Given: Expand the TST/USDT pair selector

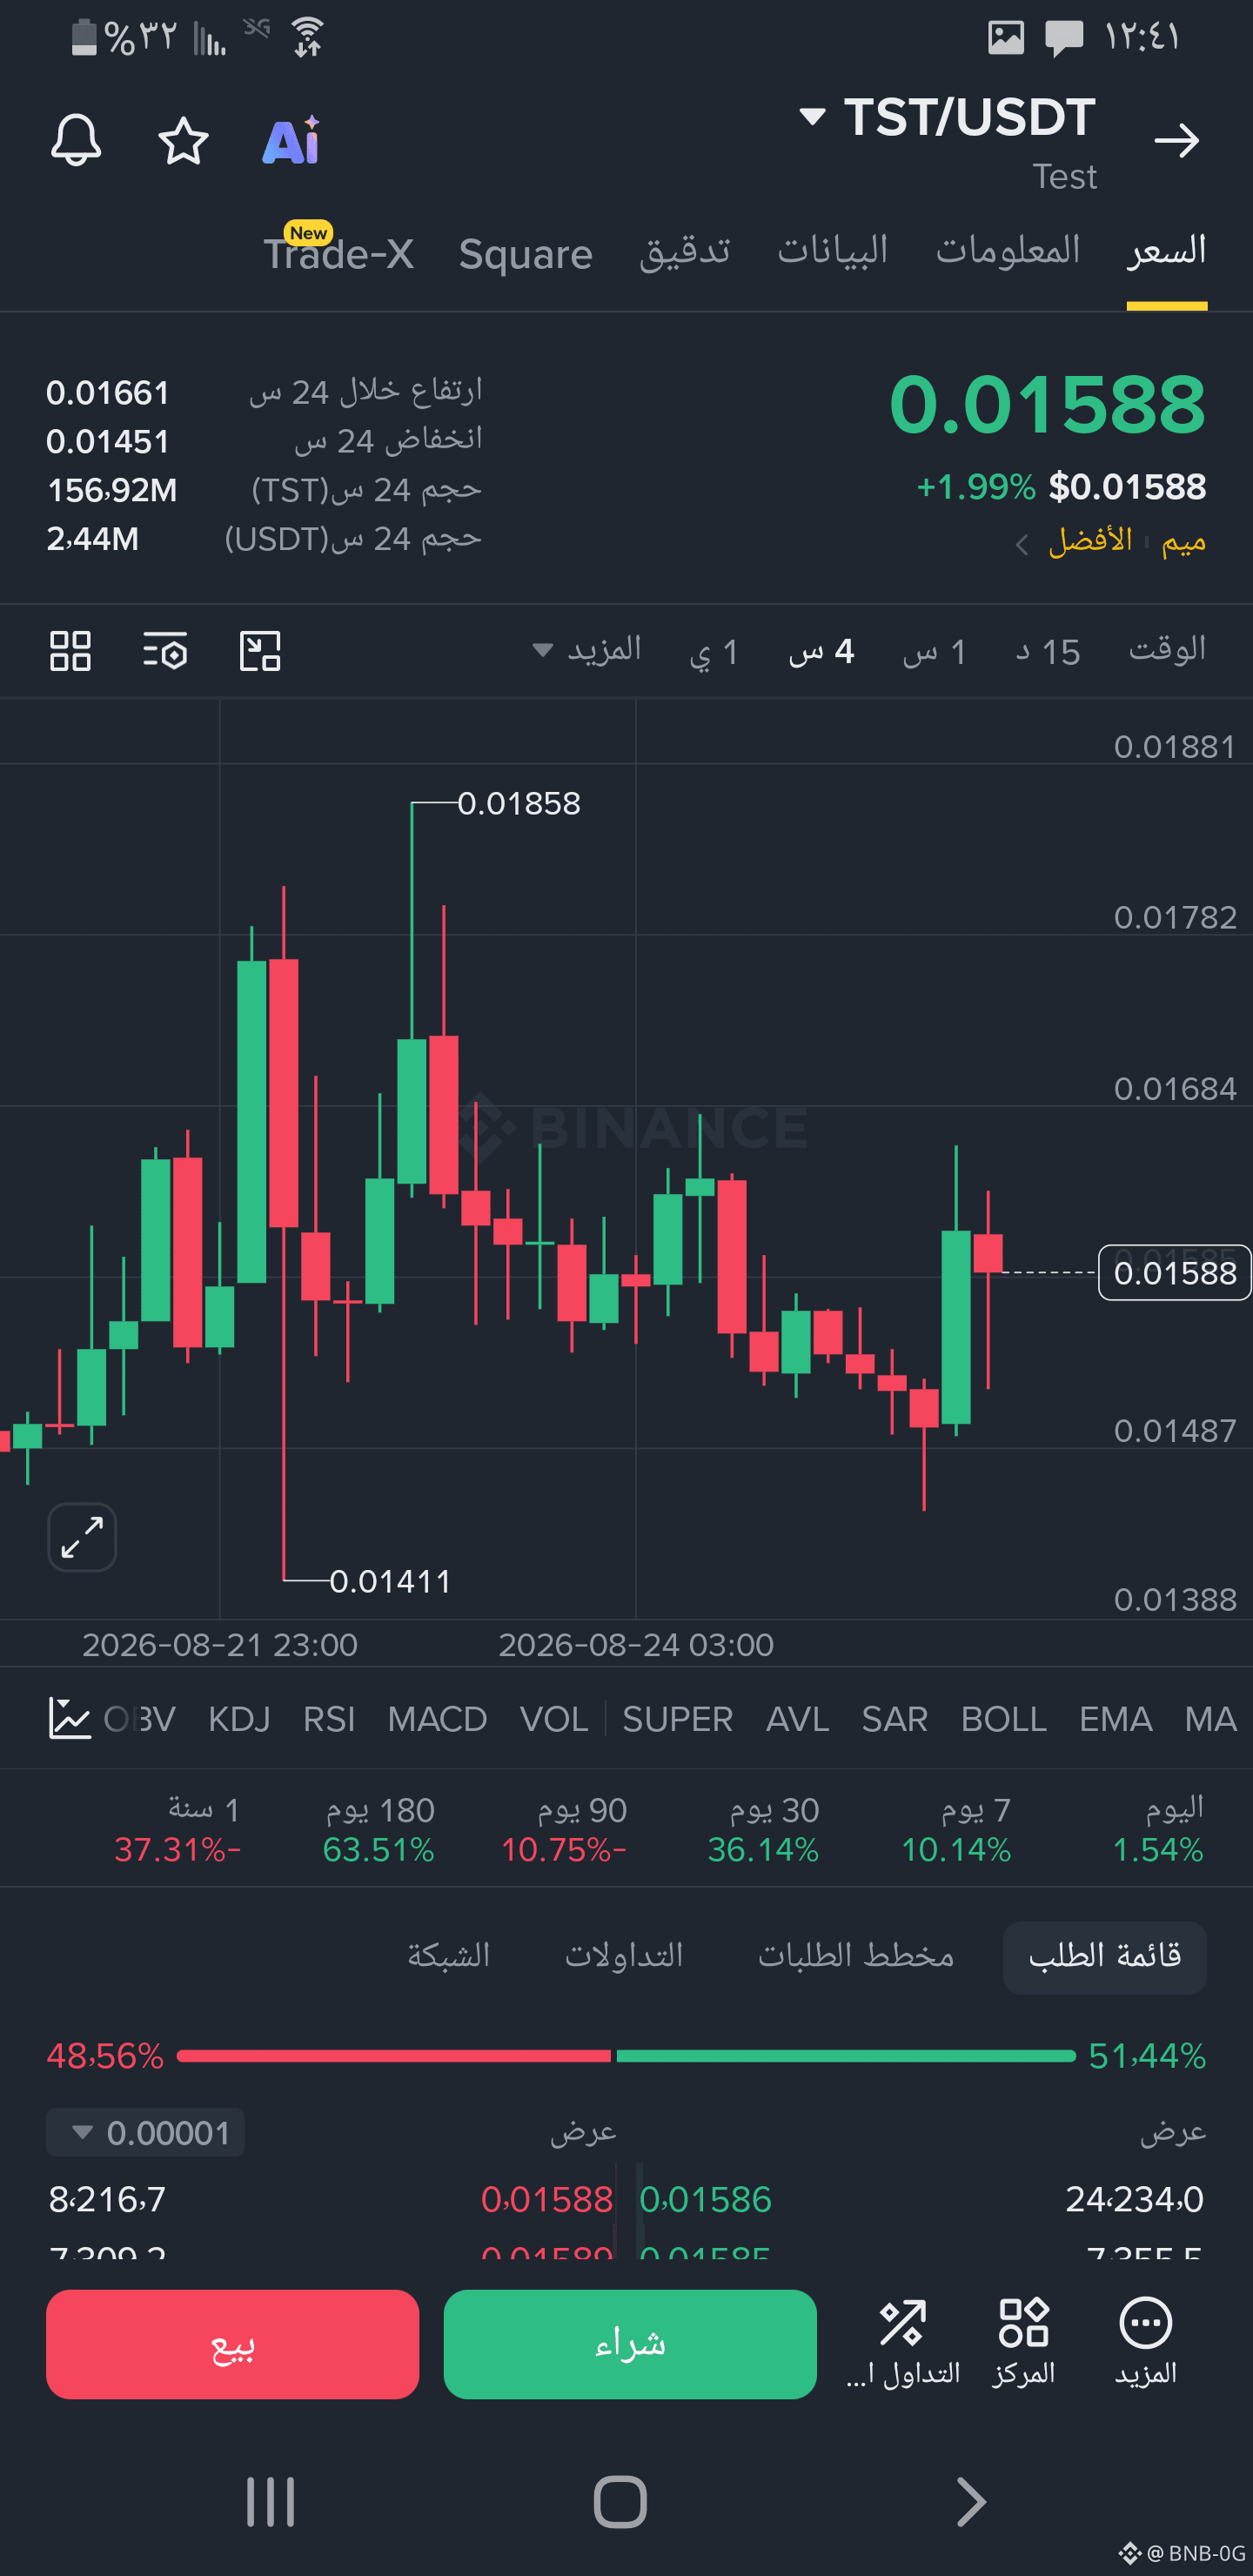Looking at the screenshot, I should point(947,117).
